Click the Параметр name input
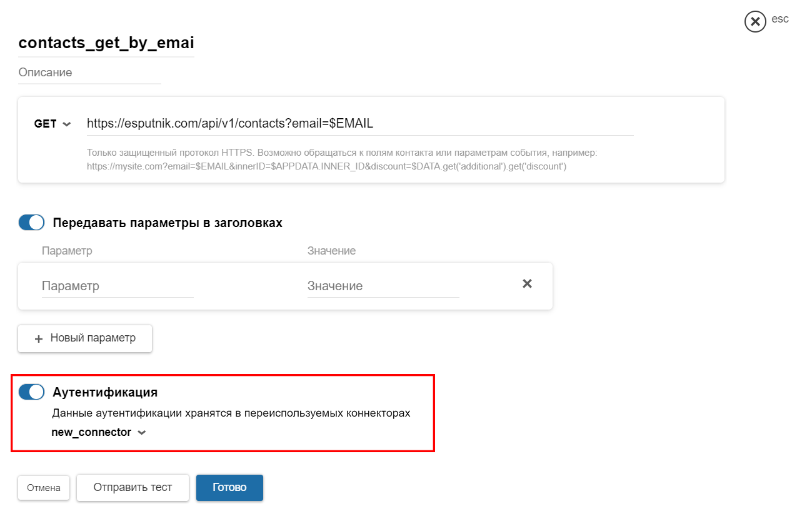Image resolution: width=797 pixels, height=516 pixels. click(x=118, y=286)
